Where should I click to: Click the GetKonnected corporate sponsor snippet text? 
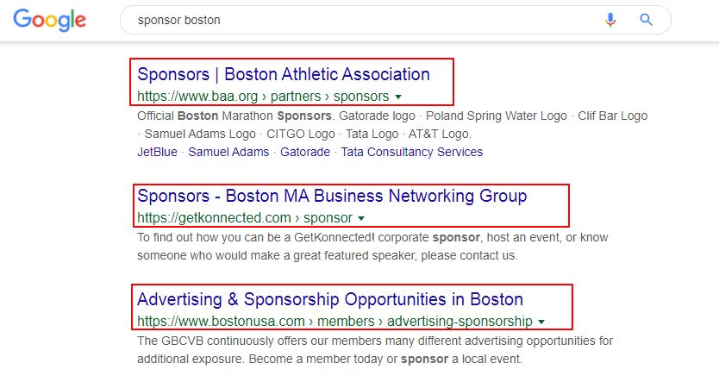tap(372, 247)
